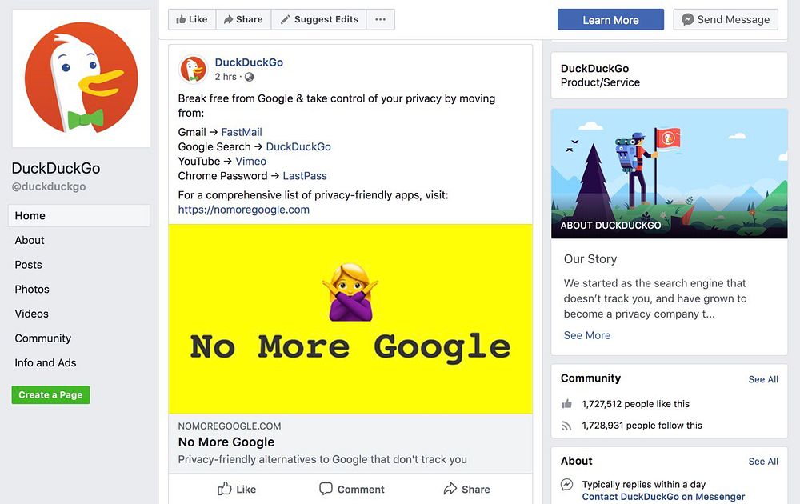This screenshot has height=504, width=800.
Task: Open the FastMail link
Action: [242, 132]
